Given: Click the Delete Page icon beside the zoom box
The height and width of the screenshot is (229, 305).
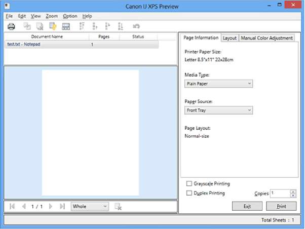Looking at the screenshot, I should click(x=118, y=206).
